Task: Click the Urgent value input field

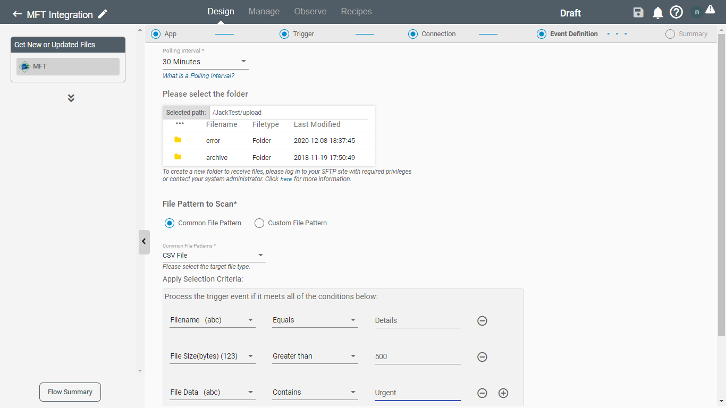Action: click(418, 393)
